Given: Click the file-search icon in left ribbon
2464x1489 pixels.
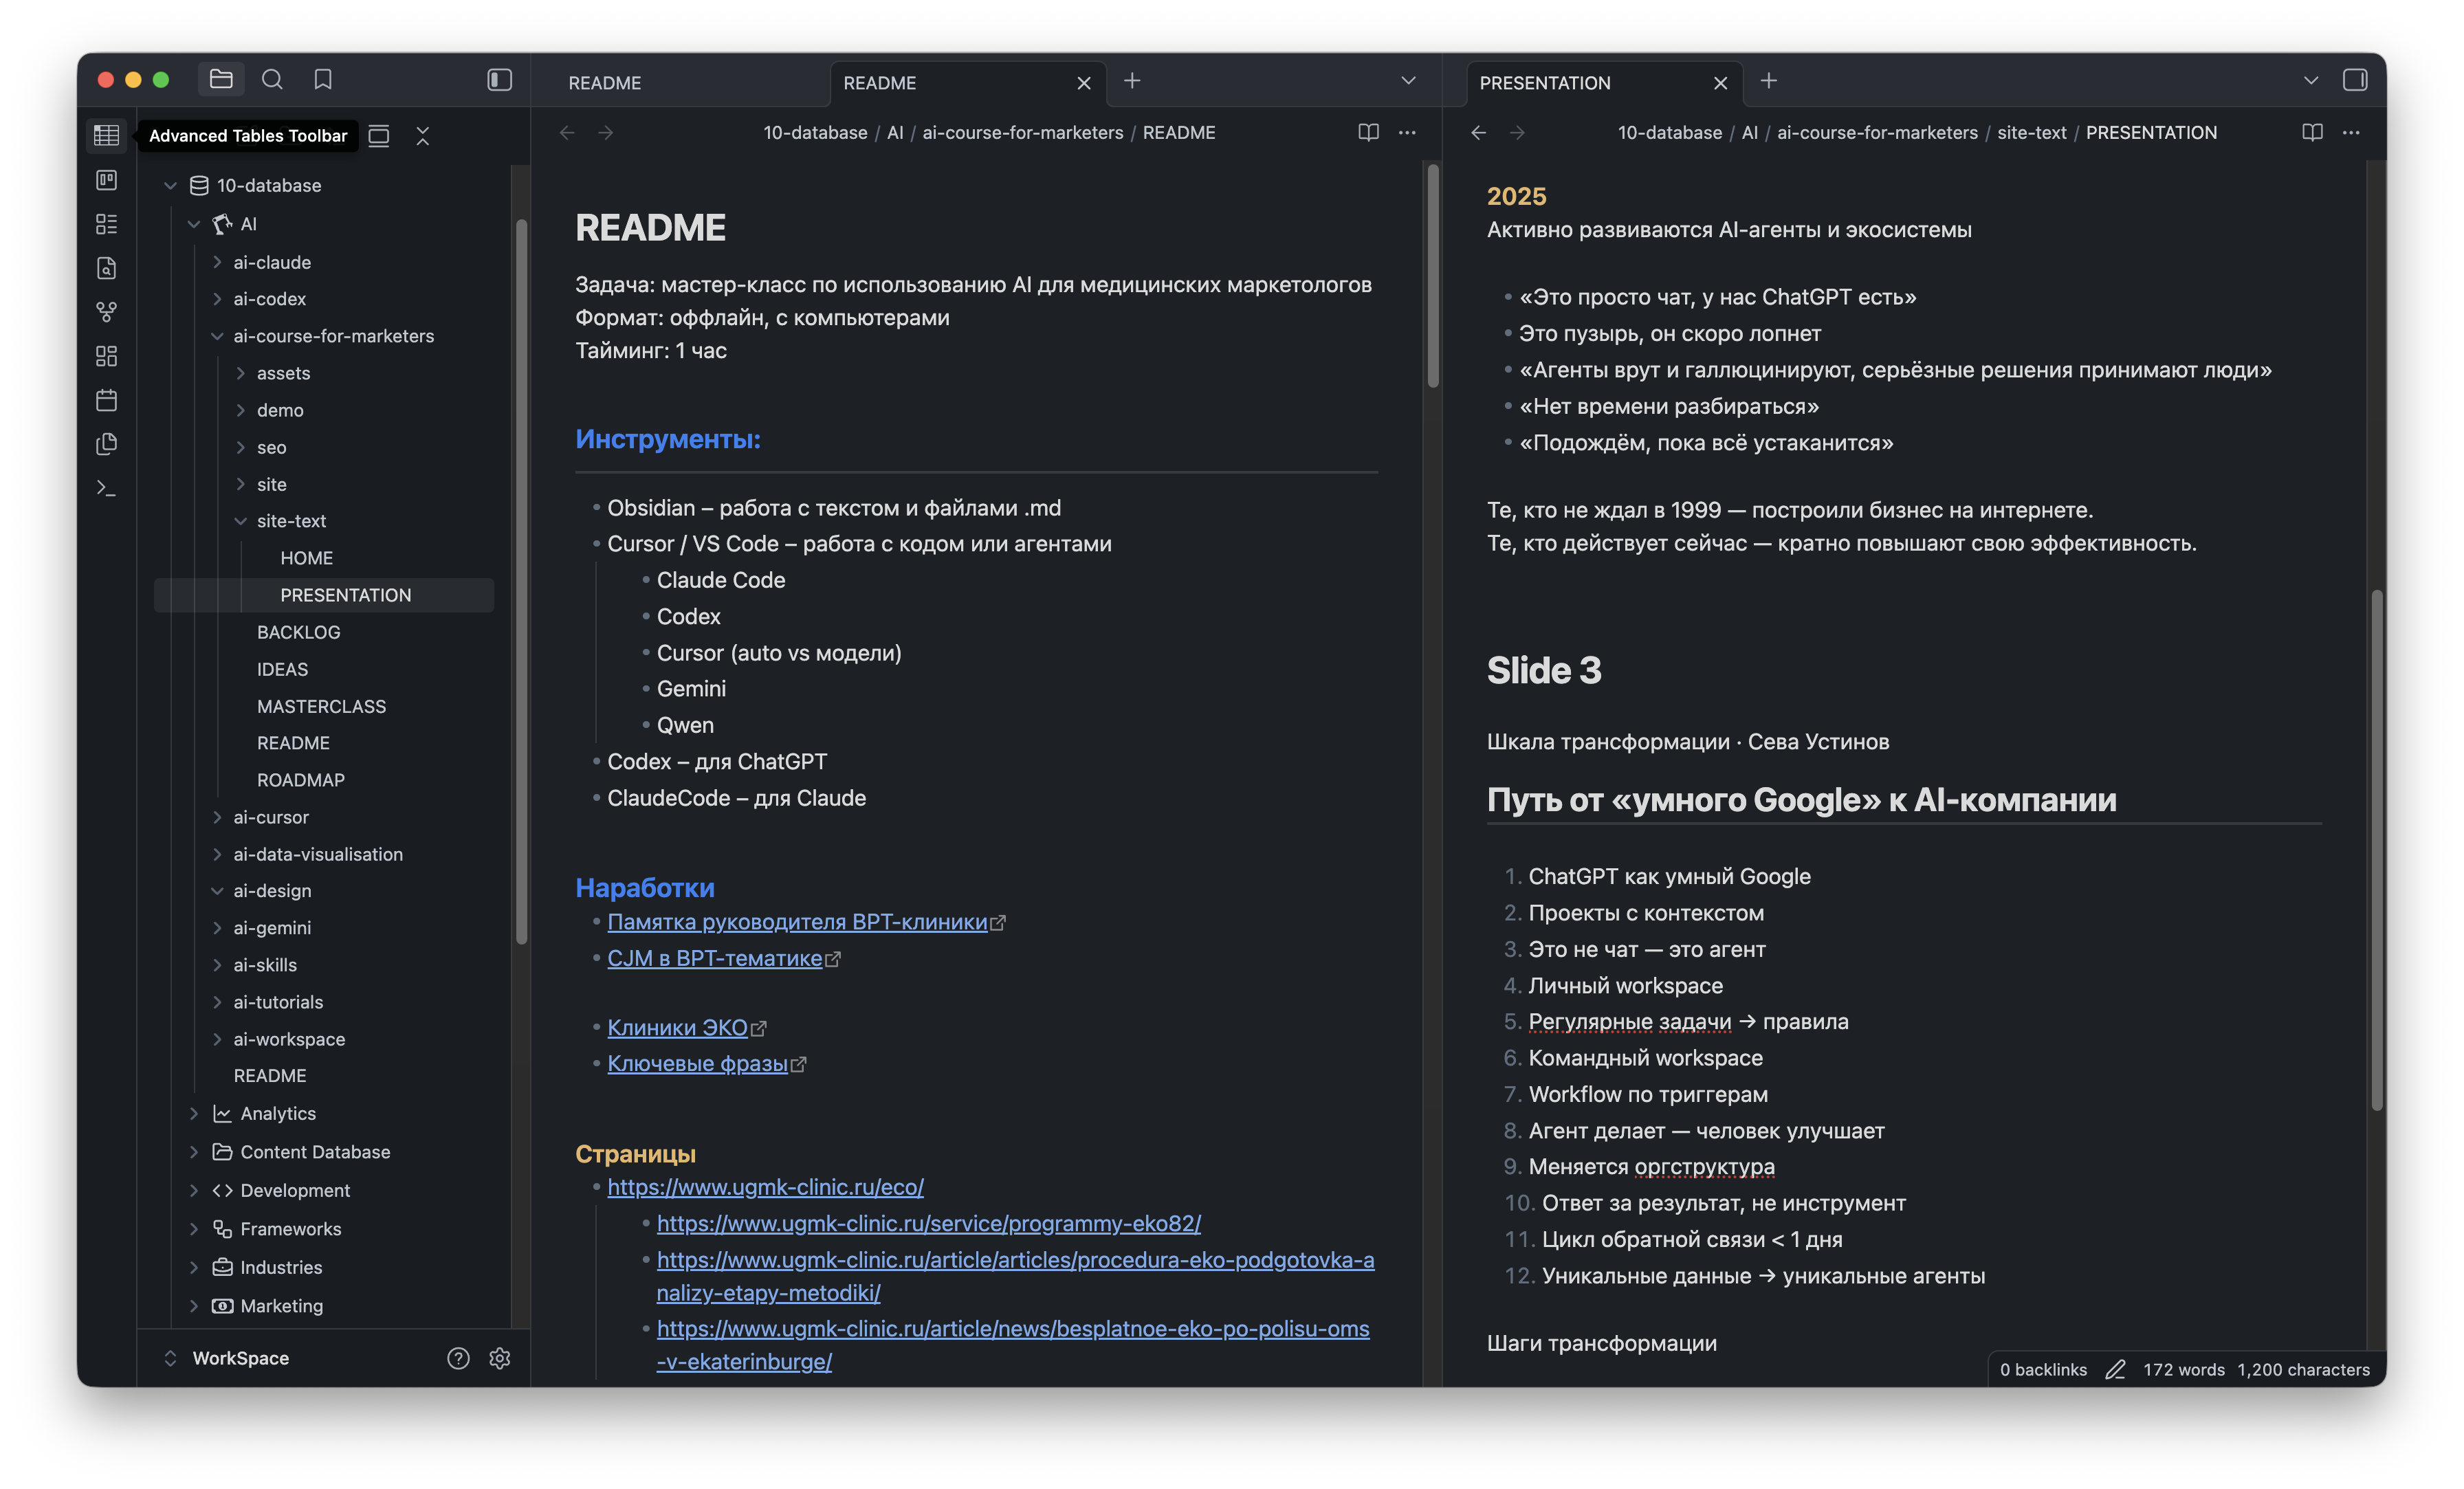Looking at the screenshot, I should click(107, 268).
